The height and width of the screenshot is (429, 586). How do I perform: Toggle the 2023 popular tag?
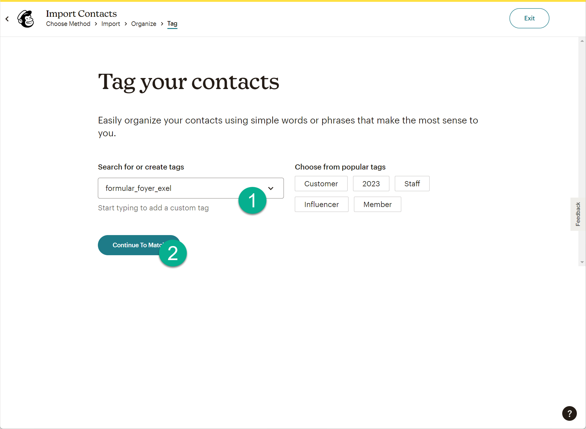(x=371, y=184)
